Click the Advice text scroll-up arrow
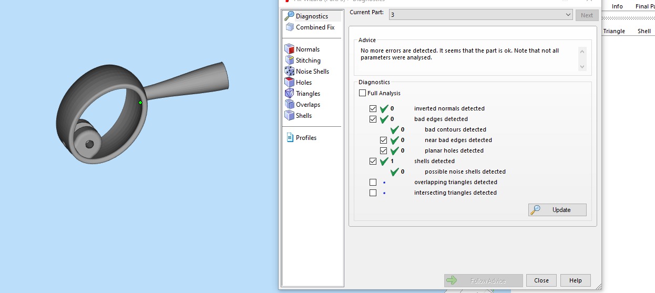 (x=582, y=51)
